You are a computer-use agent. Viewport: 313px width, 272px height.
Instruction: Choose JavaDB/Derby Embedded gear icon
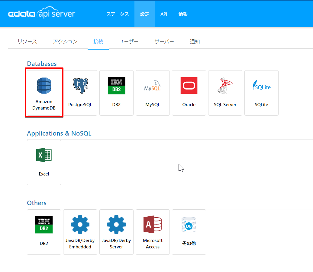tap(80, 224)
